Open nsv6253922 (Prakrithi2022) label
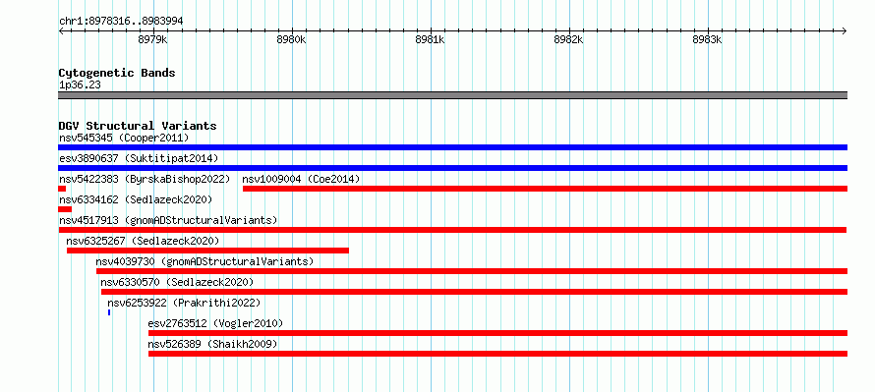The height and width of the screenshot is (392, 875). point(184,303)
